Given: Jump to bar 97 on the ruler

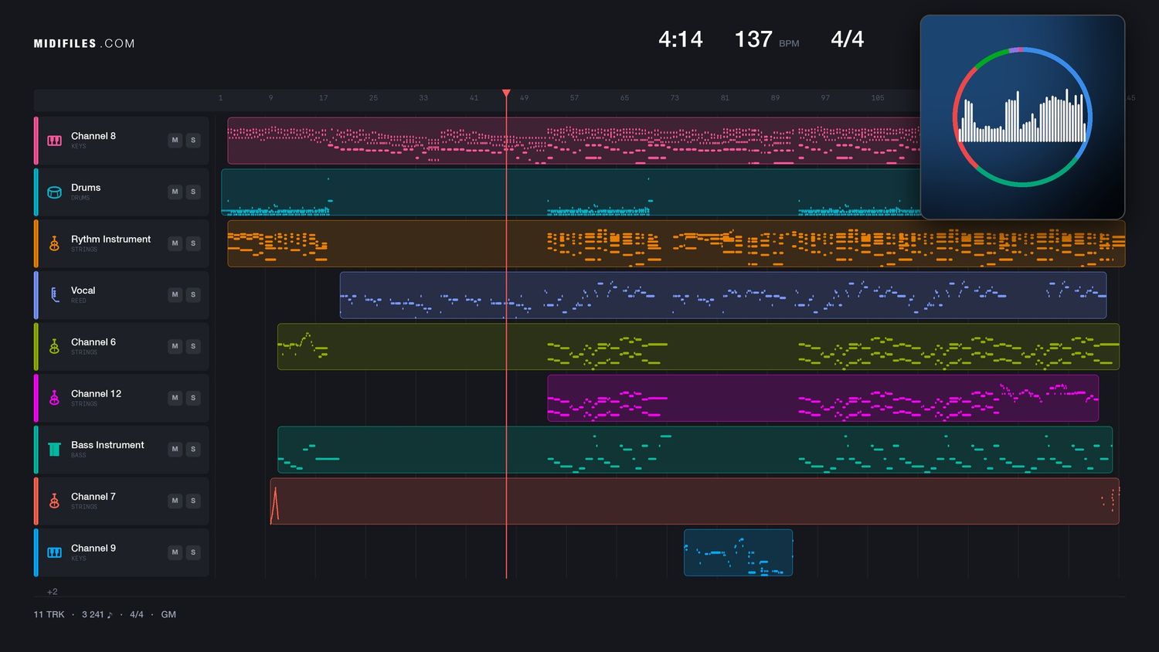Looking at the screenshot, I should click(x=825, y=98).
